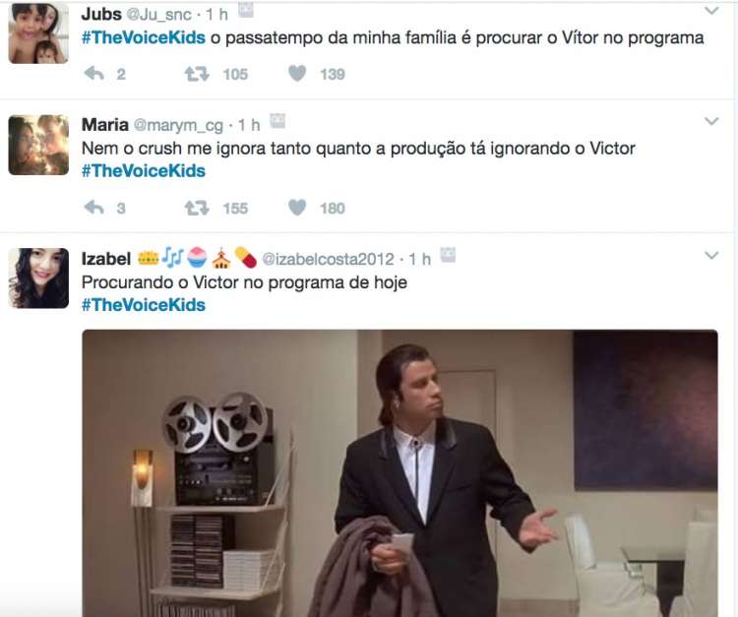Open #TheVoiceKids hashtag in Maria's tweet
The height and width of the screenshot is (617, 738).
144,171
